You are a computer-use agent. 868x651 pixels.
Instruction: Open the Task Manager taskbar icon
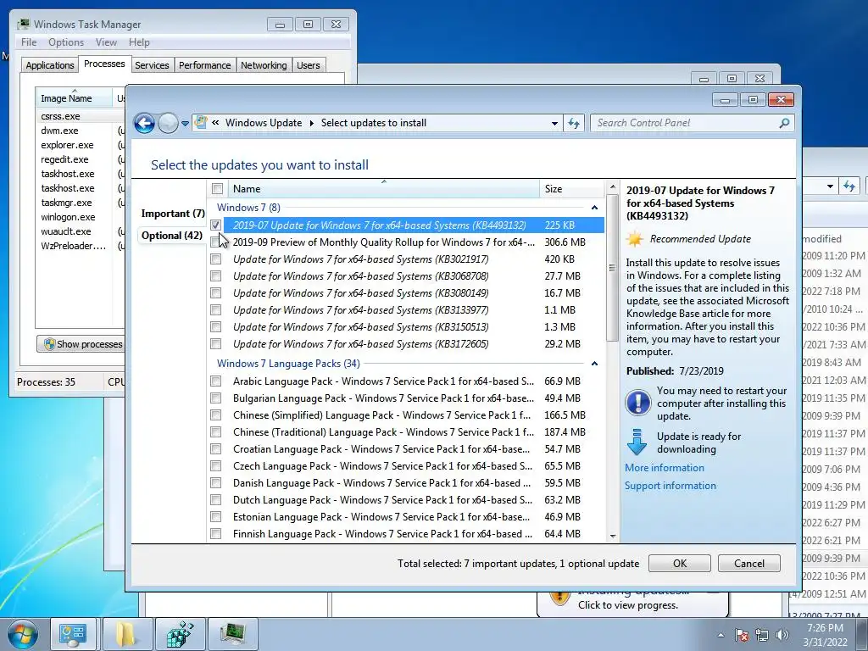pos(233,634)
